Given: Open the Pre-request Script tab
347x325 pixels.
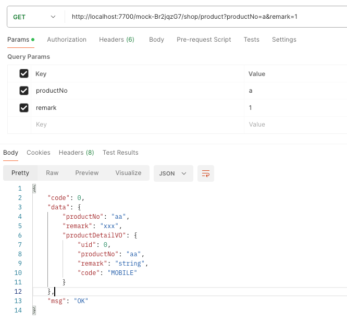Looking at the screenshot, I should pyautogui.click(x=204, y=40).
